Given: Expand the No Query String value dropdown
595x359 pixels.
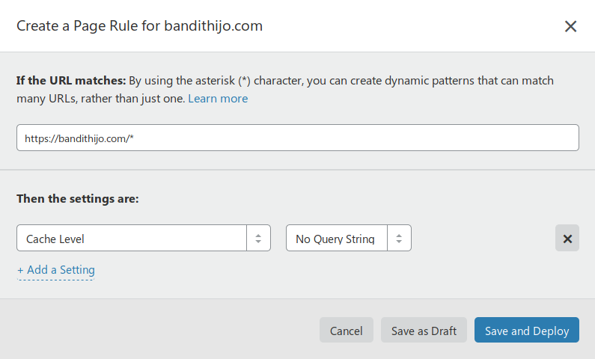Looking at the screenshot, I should pos(348,239).
